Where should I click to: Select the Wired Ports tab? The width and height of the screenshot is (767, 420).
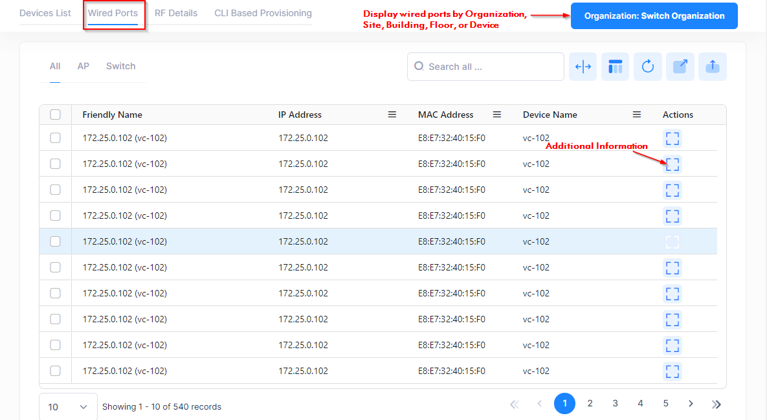pyautogui.click(x=113, y=13)
